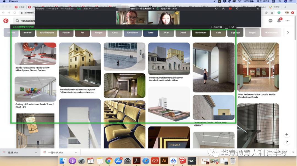
Task: Select the Funghi category chip
Action: [98, 33]
